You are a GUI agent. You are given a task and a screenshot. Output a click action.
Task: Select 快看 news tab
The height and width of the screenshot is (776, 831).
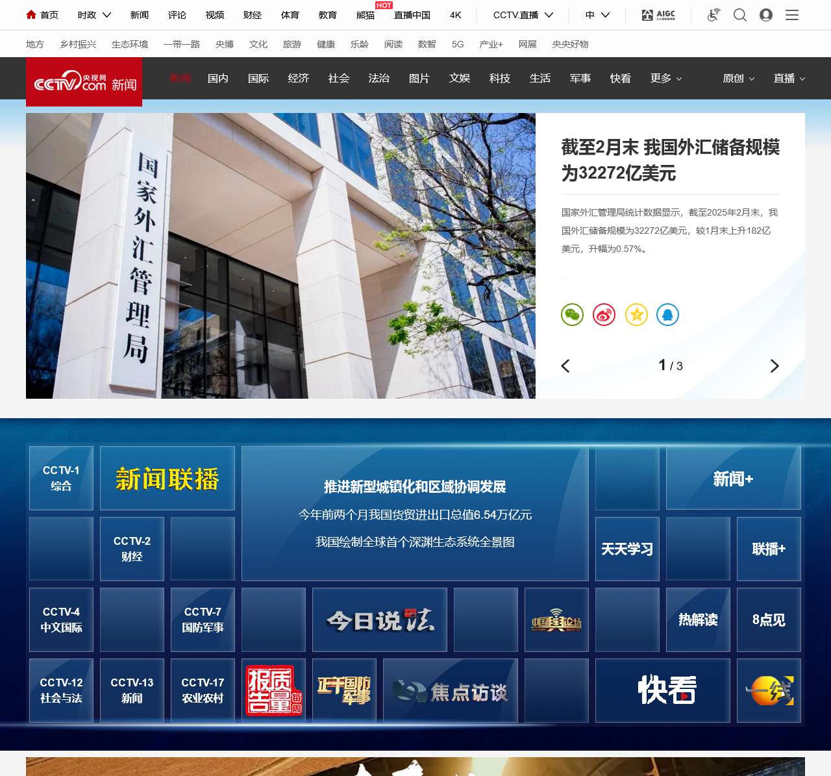621,79
